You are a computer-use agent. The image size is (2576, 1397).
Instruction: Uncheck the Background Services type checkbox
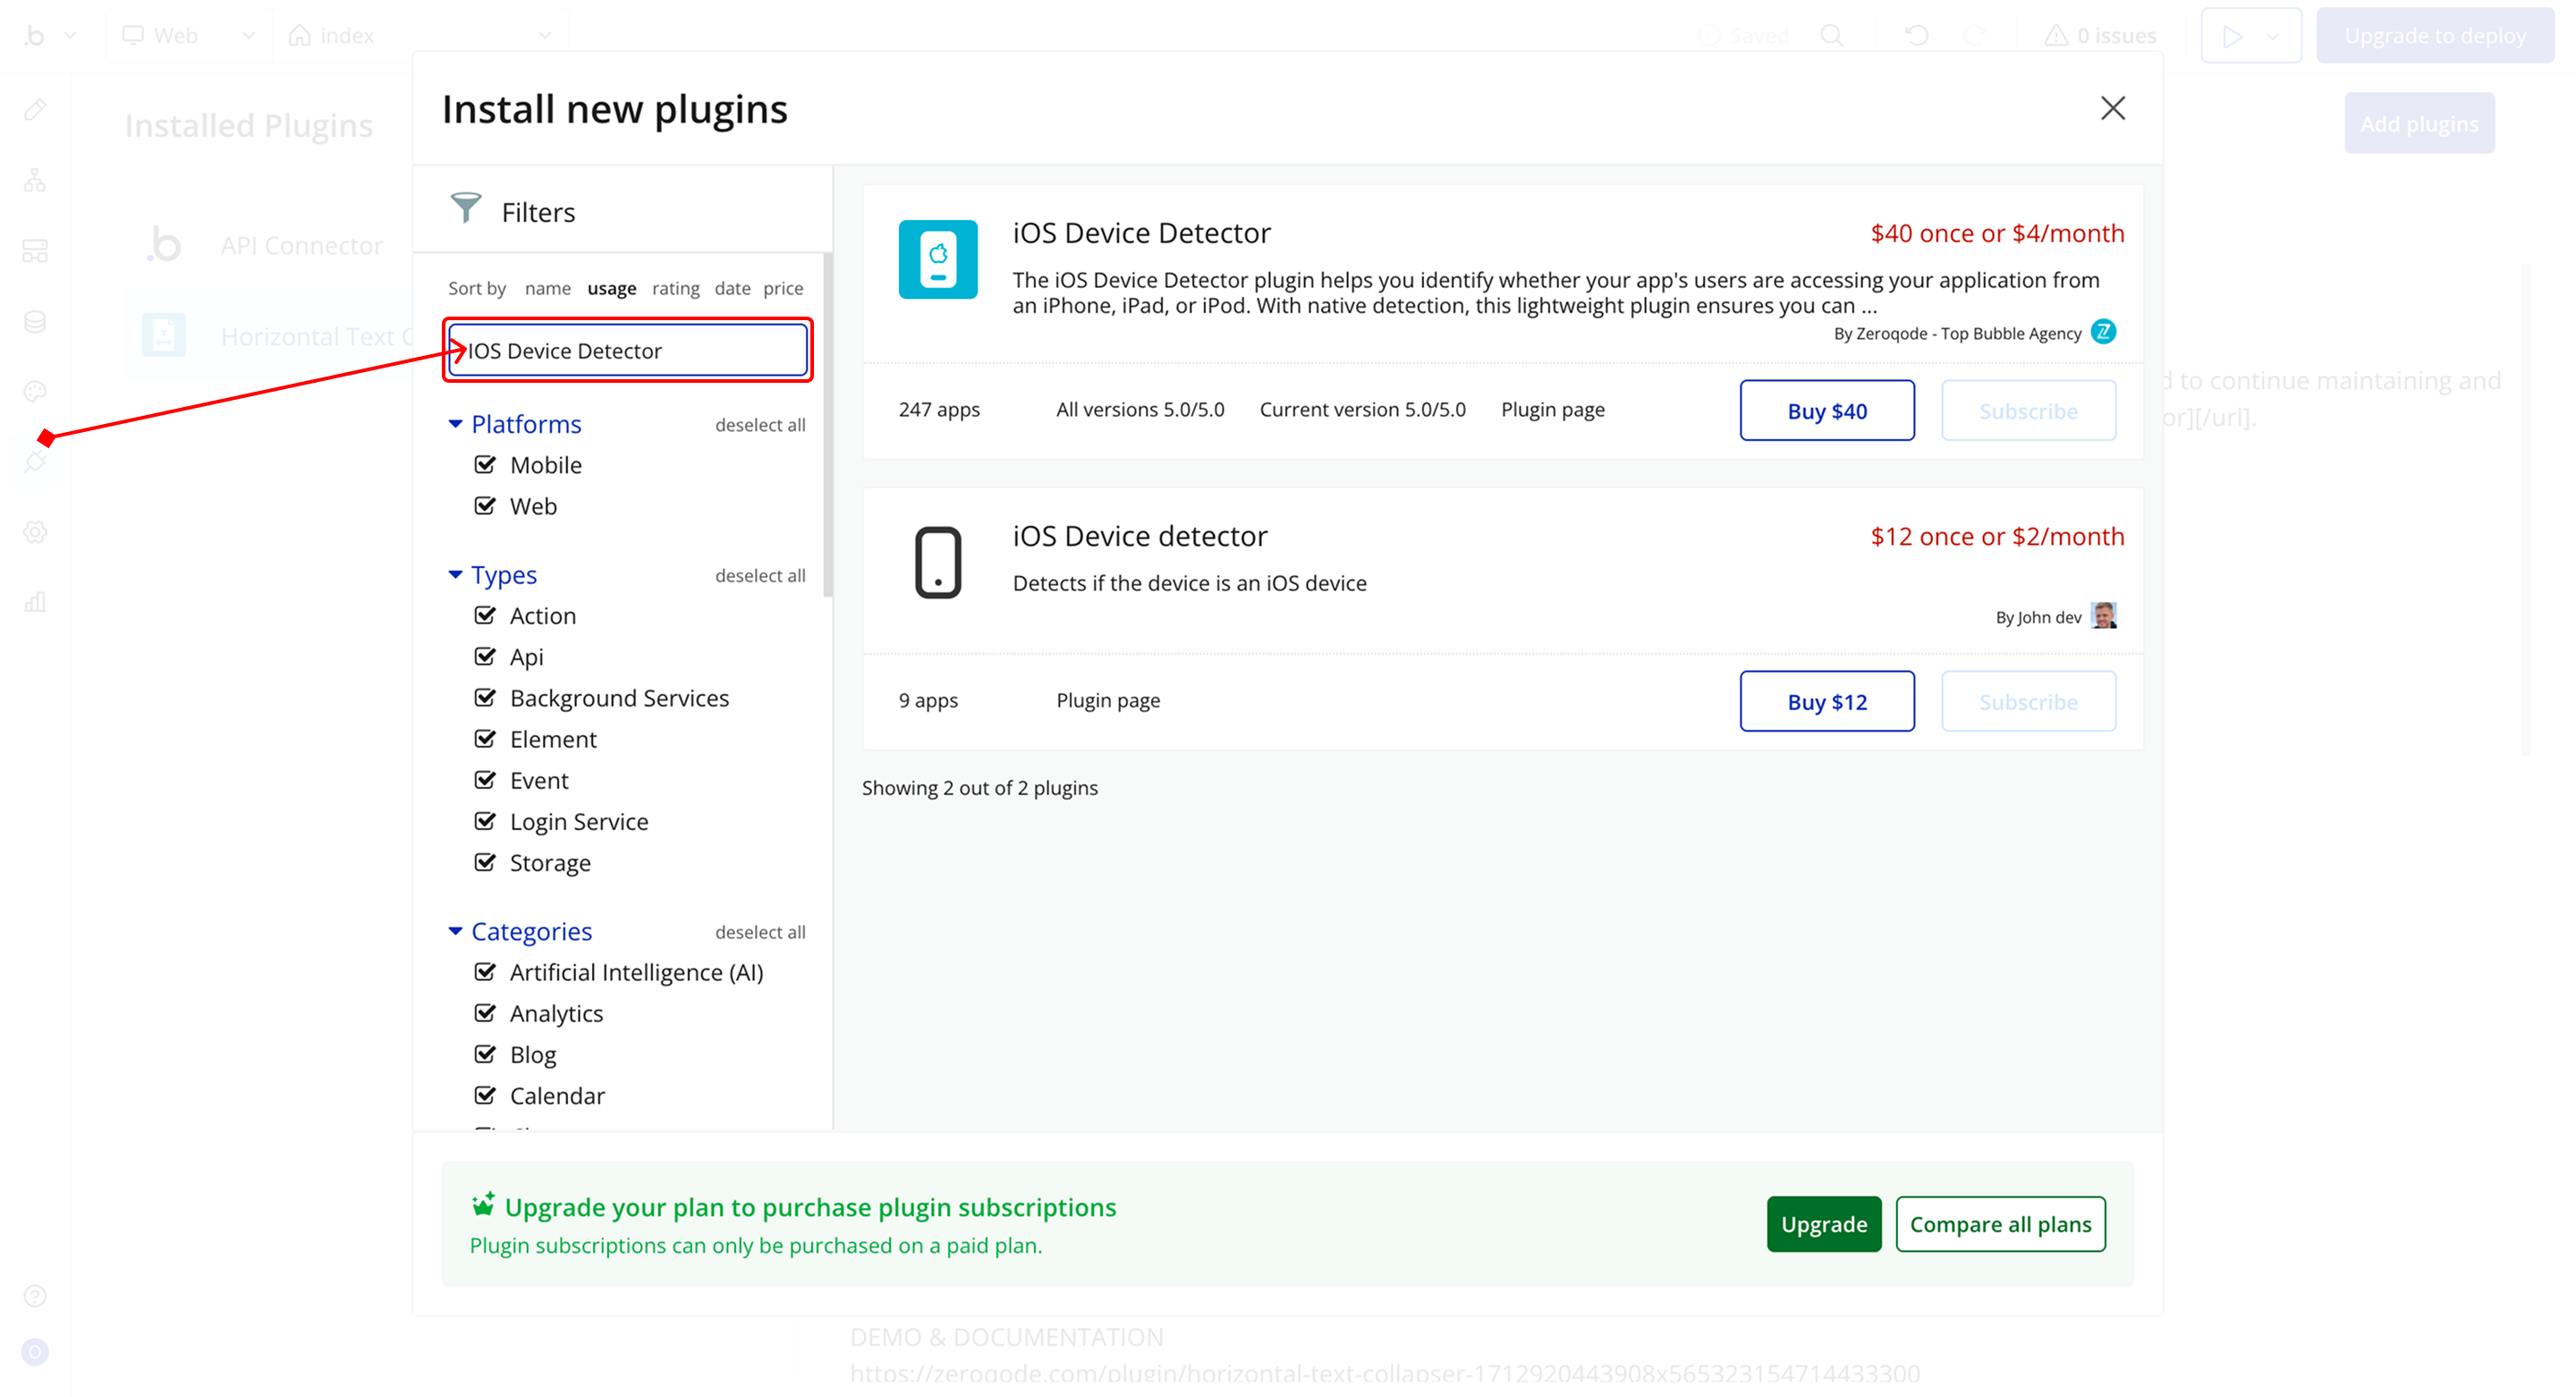tap(485, 698)
